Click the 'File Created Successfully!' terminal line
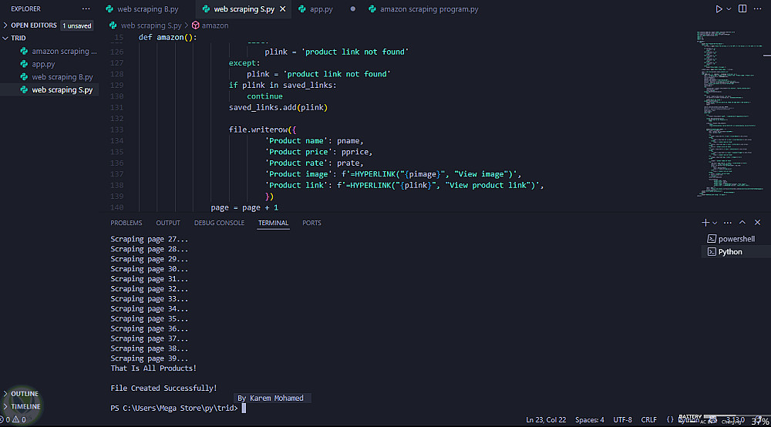The image size is (771, 427). tap(163, 388)
